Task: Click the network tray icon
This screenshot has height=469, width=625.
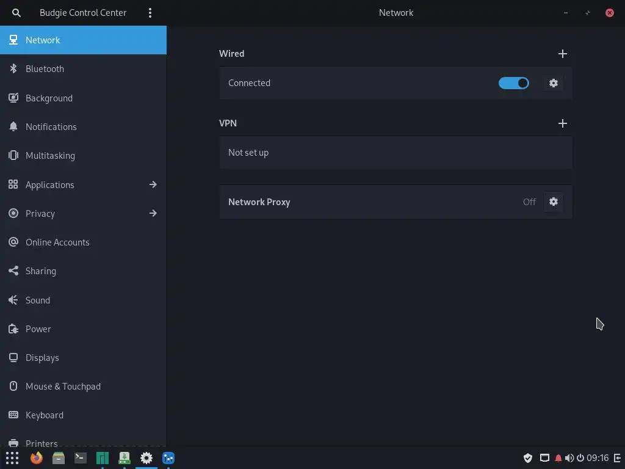Action: point(544,458)
